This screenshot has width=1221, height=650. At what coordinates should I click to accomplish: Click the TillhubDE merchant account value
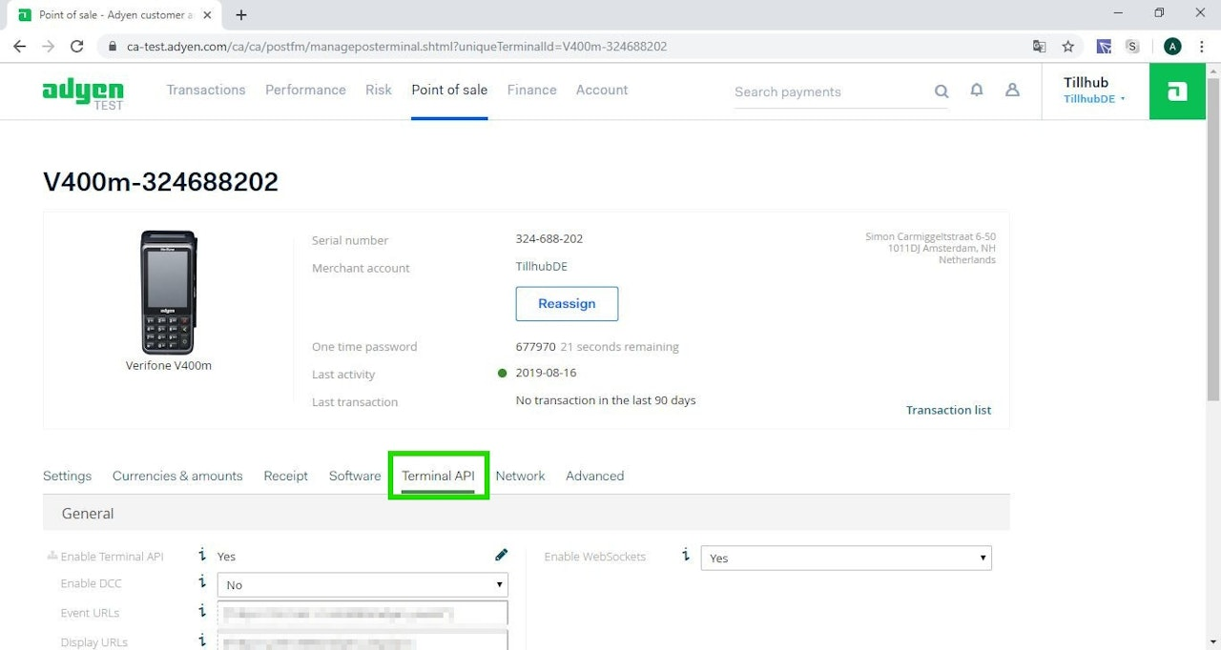541,266
